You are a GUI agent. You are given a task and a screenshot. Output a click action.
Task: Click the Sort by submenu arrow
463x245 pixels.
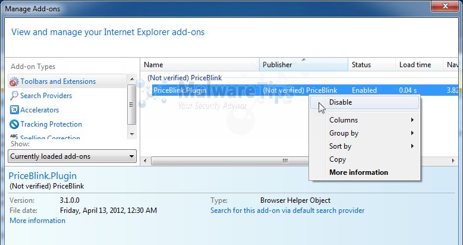tap(412, 146)
